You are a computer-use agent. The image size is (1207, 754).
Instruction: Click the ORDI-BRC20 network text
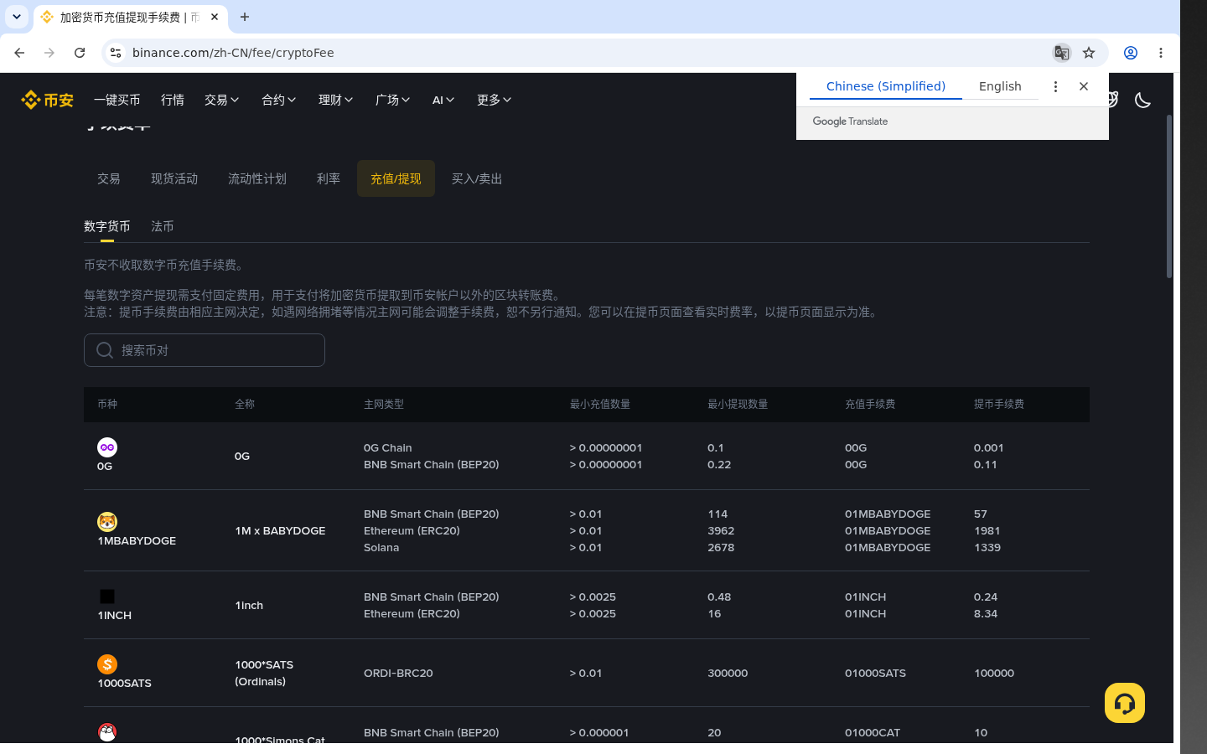point(398,673)
